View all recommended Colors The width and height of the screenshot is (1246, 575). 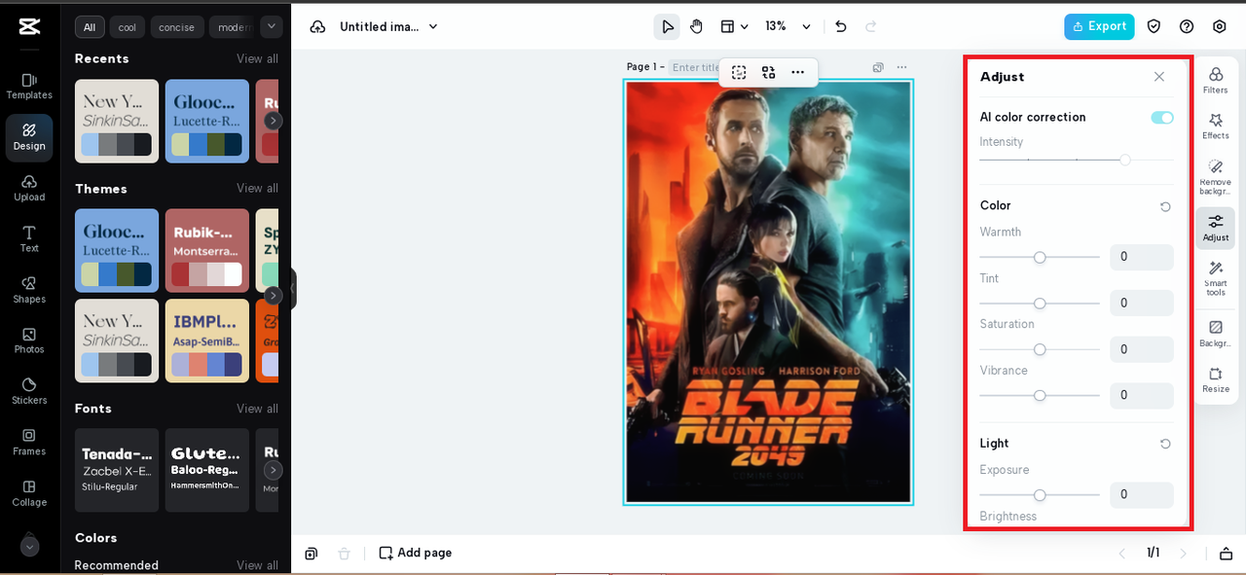tap(257, 565)
